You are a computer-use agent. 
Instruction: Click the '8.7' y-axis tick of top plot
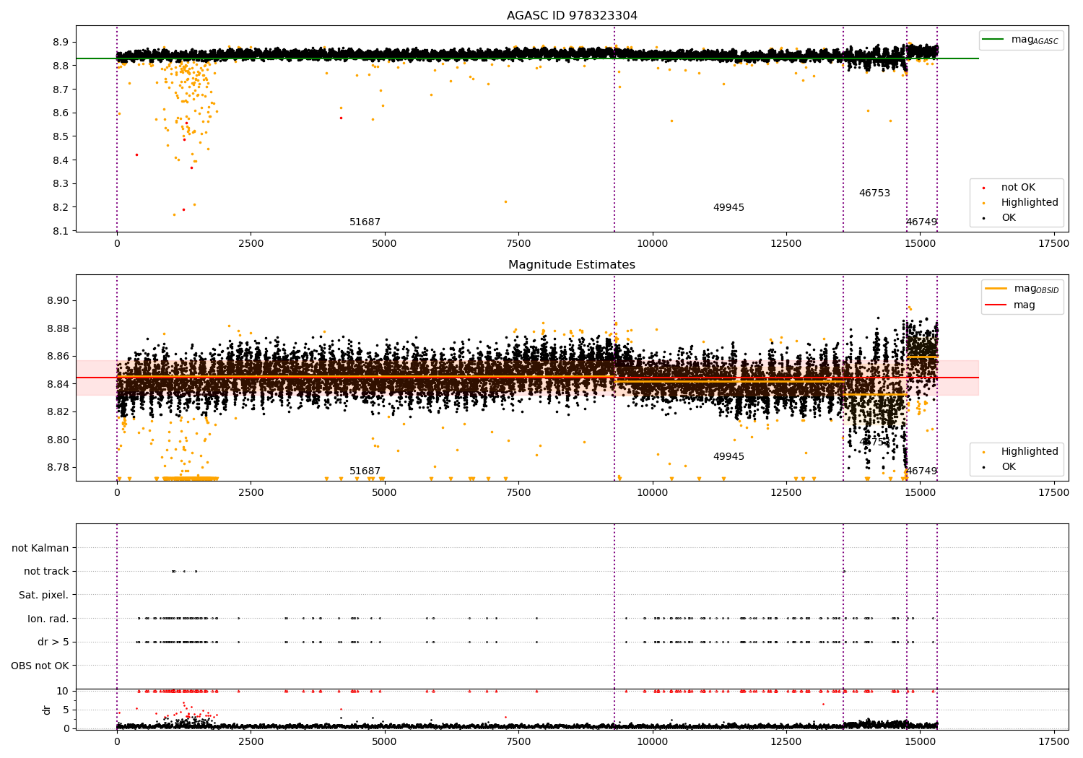61,90
